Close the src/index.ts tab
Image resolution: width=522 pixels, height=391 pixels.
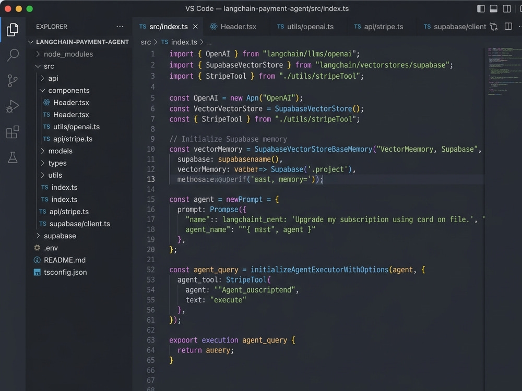[195, 27]
